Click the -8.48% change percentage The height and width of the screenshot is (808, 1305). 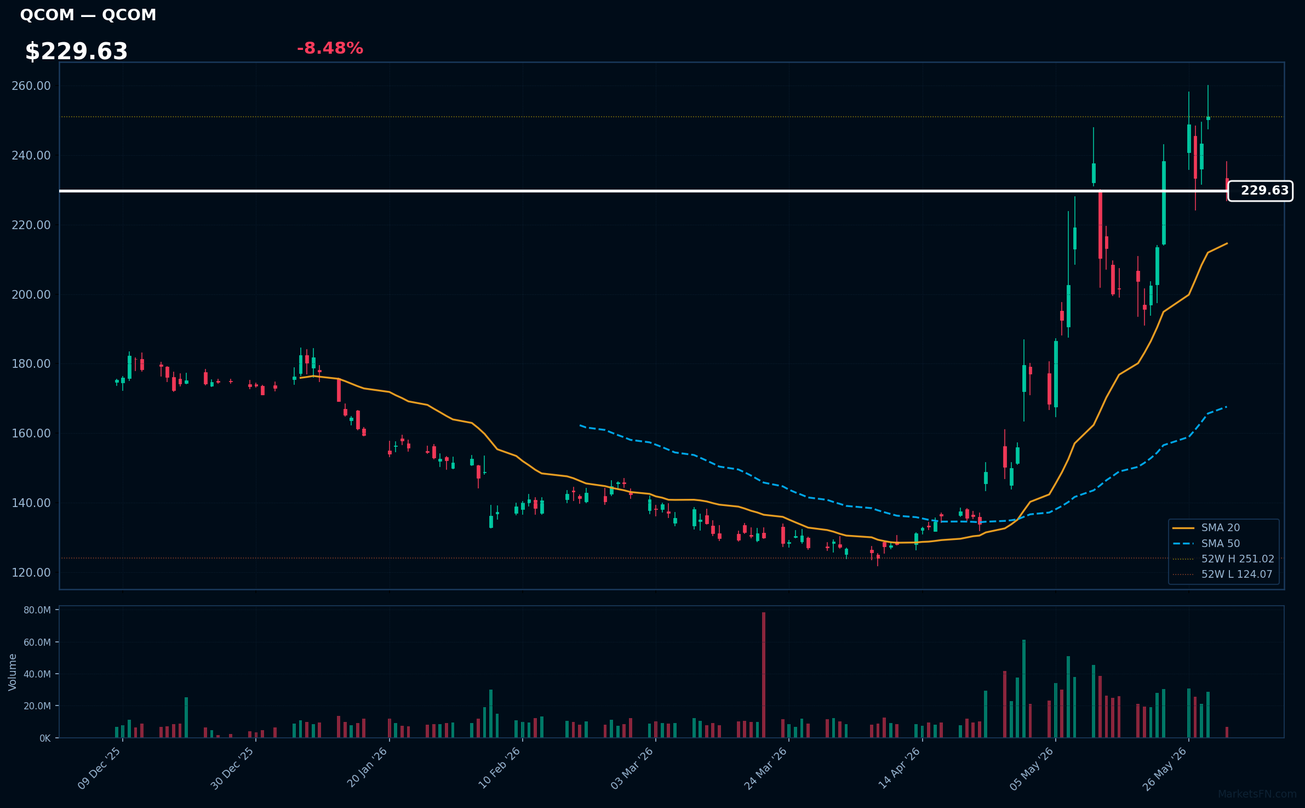(330, 48)
